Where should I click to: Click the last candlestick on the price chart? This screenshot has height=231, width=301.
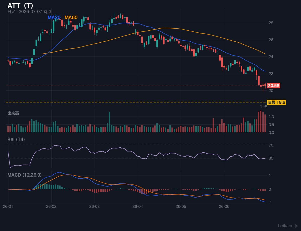point(265,85)
